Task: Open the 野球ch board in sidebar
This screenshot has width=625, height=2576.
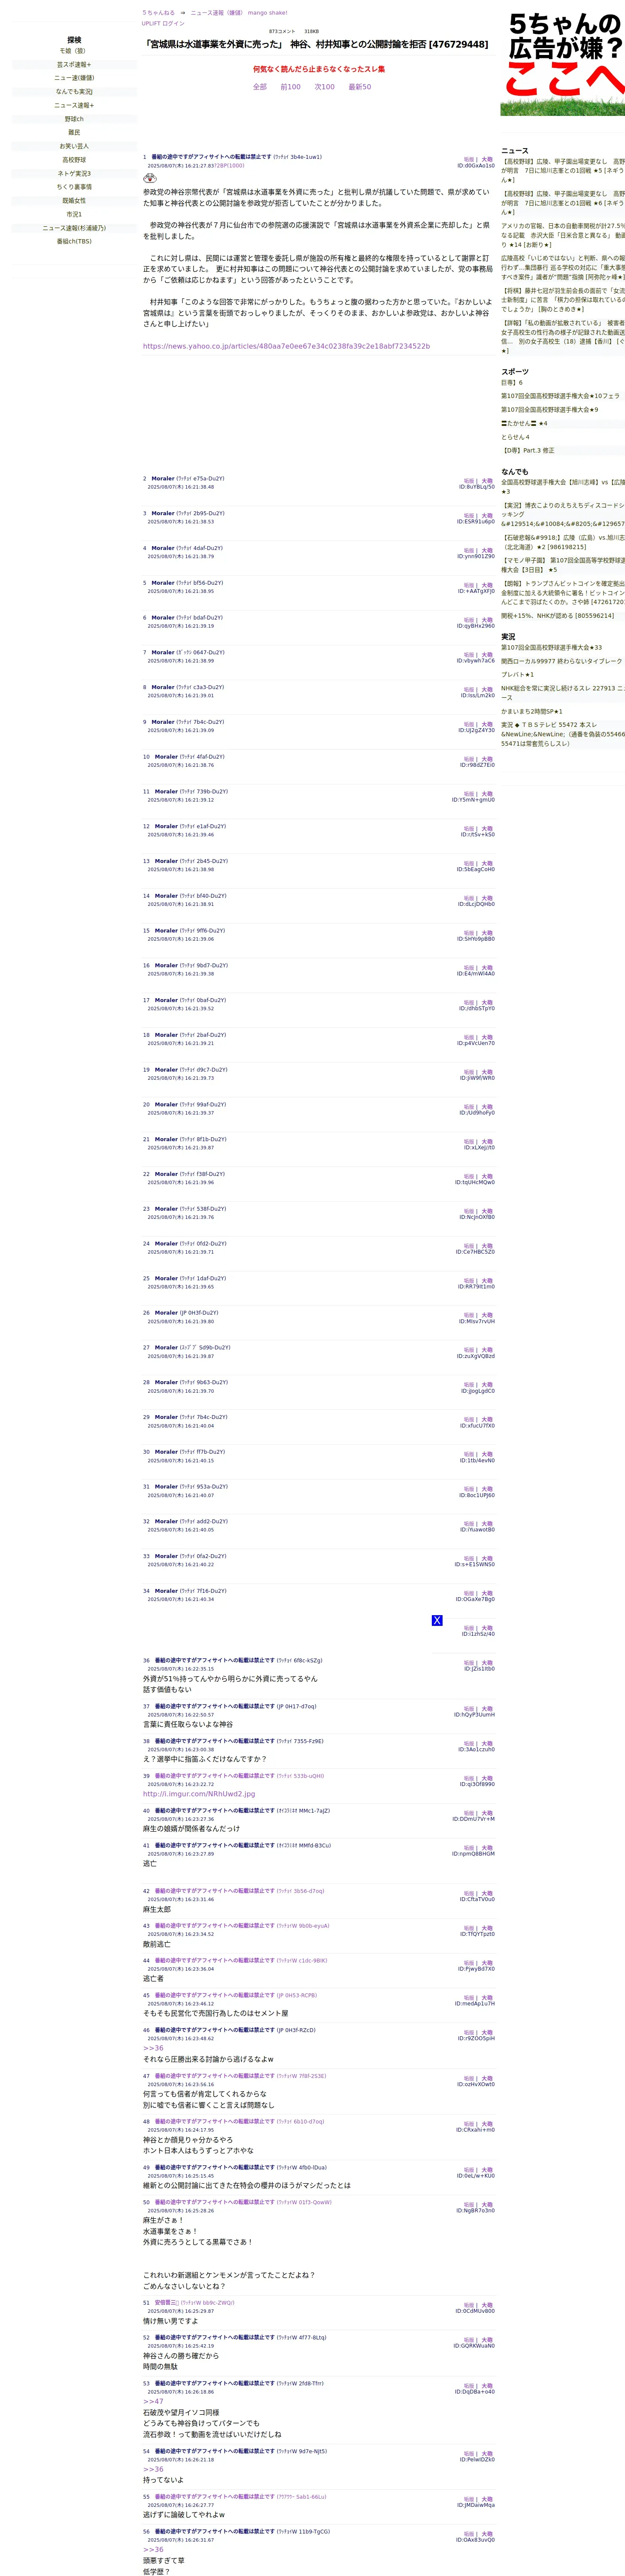Action: (x=74, y=119)
